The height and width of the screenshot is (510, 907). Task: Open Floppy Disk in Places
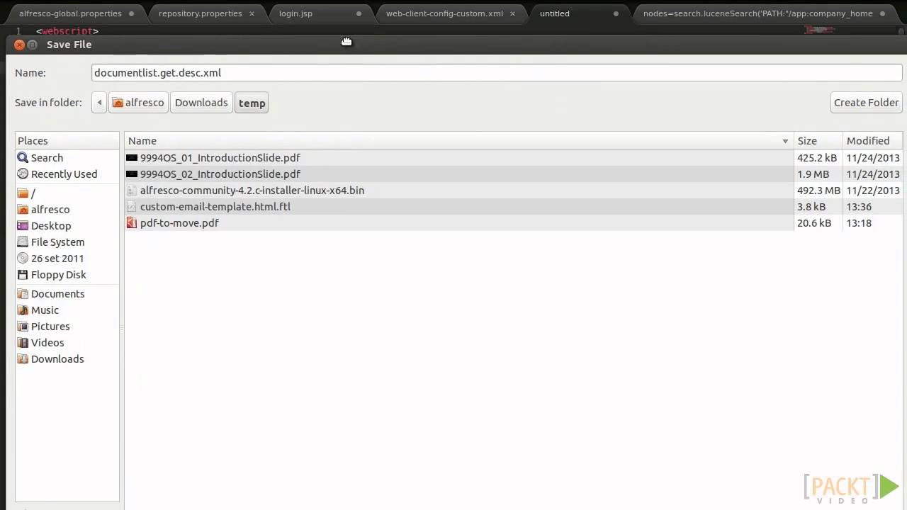tap(58, 275)
